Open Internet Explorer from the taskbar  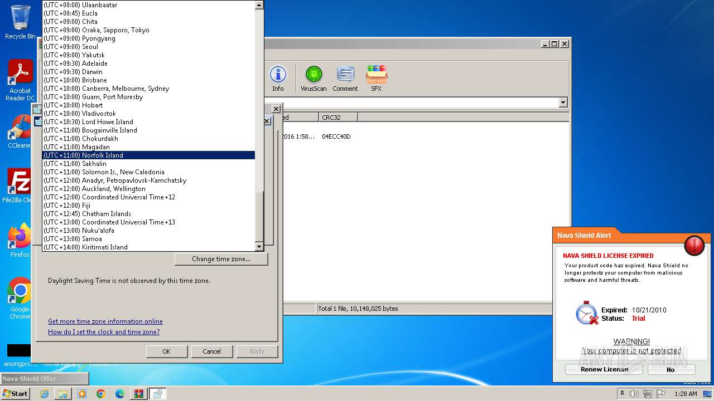point(44,394)
